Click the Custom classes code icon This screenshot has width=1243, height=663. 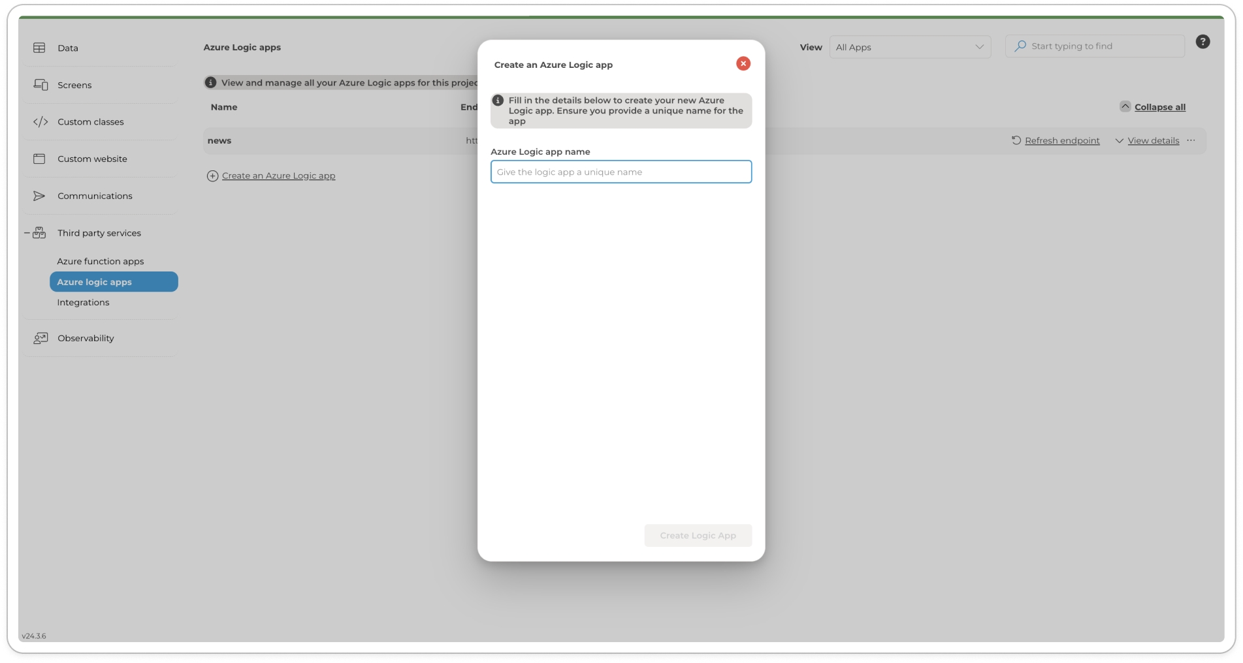(40, 122)
